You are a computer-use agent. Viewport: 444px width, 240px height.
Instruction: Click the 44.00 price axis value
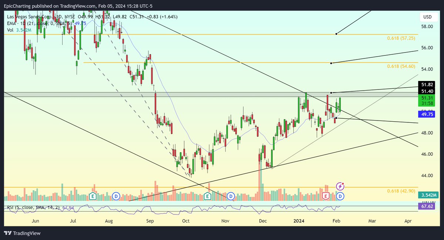coord(427,175)
